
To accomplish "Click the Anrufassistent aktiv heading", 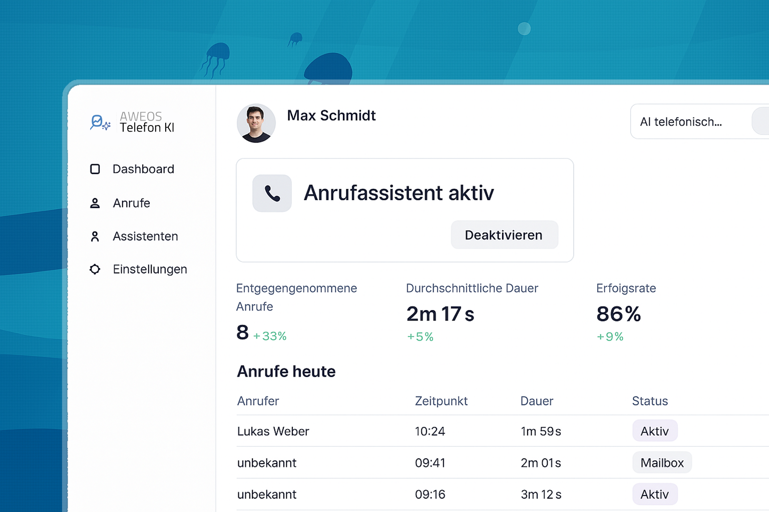I will click(399, 193).
